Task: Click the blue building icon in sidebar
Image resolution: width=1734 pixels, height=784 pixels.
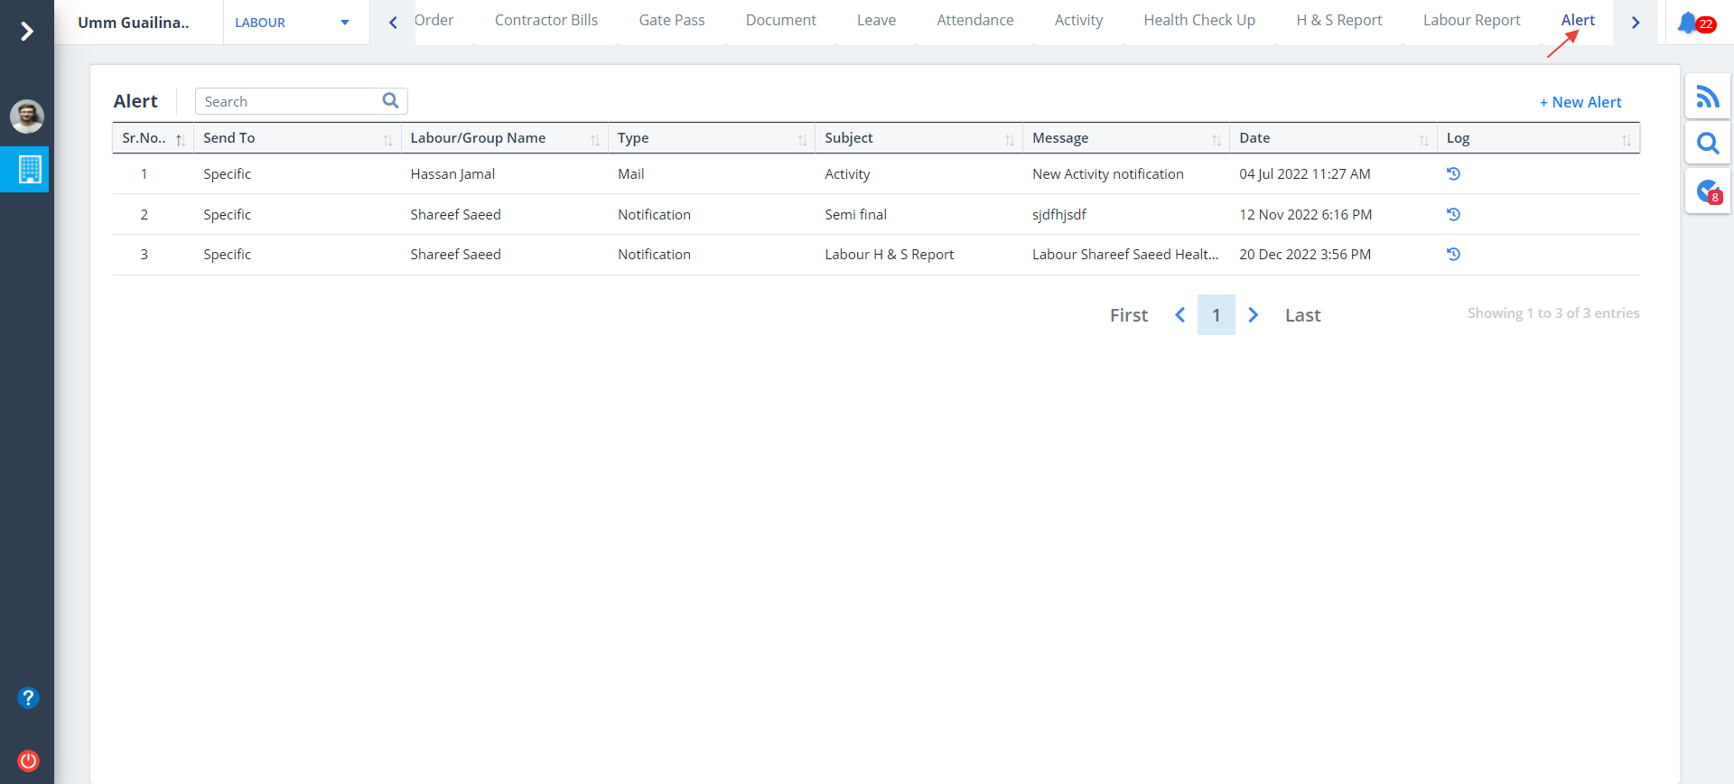Action: pos(30,169)
